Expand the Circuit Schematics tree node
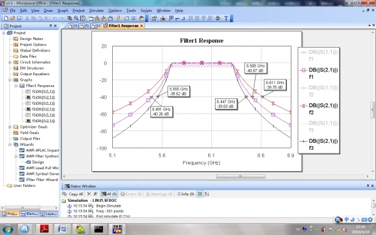The image size is (376, 235). click(x=10, y=62)
